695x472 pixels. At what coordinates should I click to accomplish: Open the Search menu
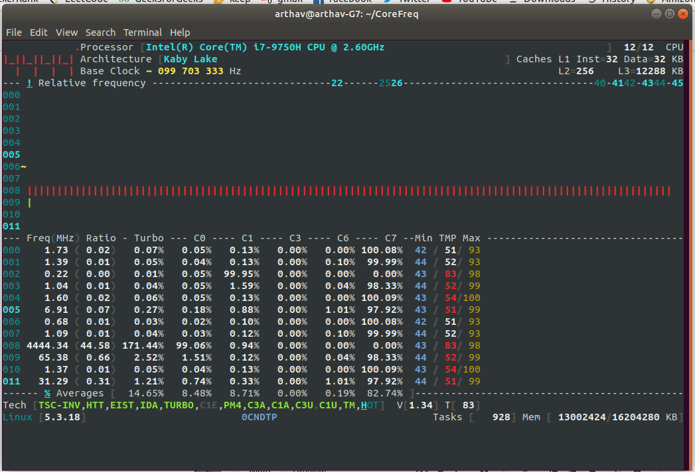point(100,32)
